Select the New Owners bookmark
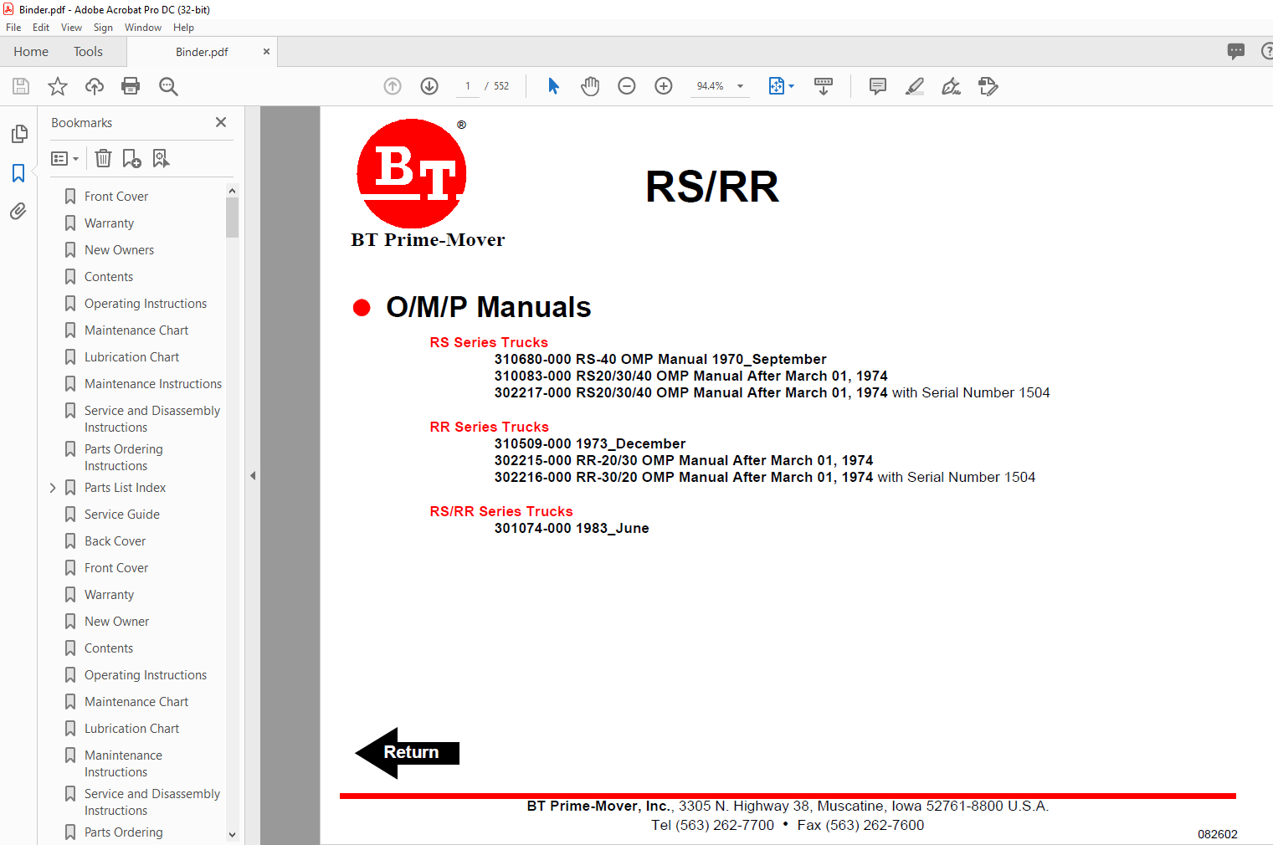 point(120,250)
